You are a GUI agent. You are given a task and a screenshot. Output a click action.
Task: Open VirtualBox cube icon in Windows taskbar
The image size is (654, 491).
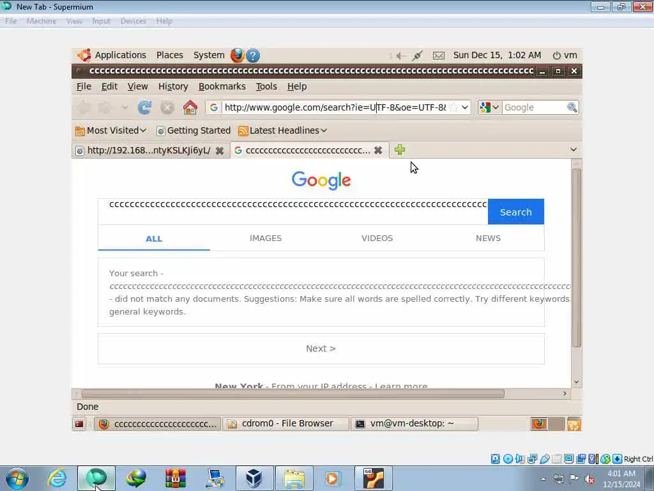tap(254, 478)
